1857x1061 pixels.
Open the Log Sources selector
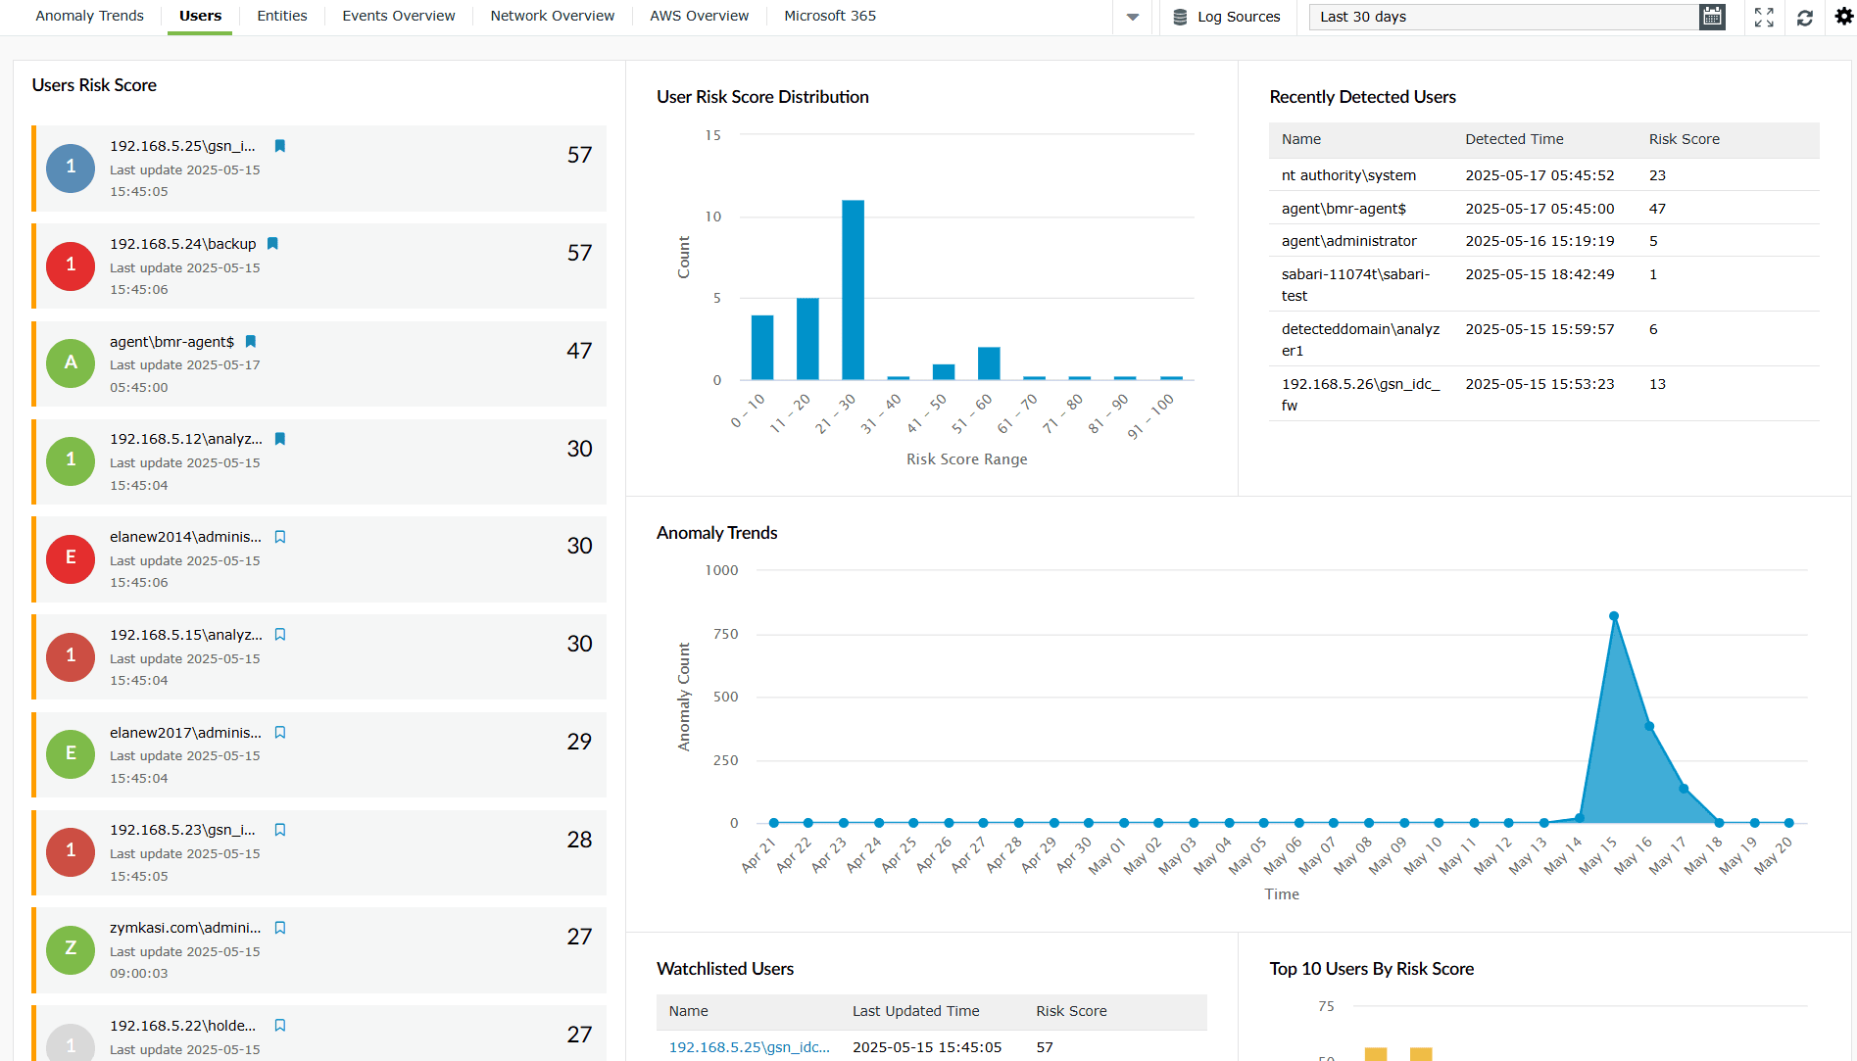point(1227,17)
